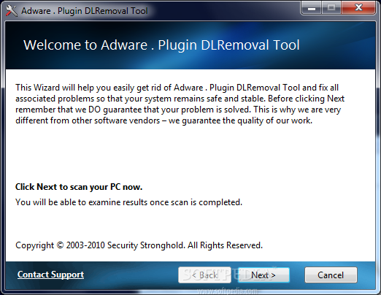
Task: Click the copyright Security Stronghold line
Action: [139, 245]
